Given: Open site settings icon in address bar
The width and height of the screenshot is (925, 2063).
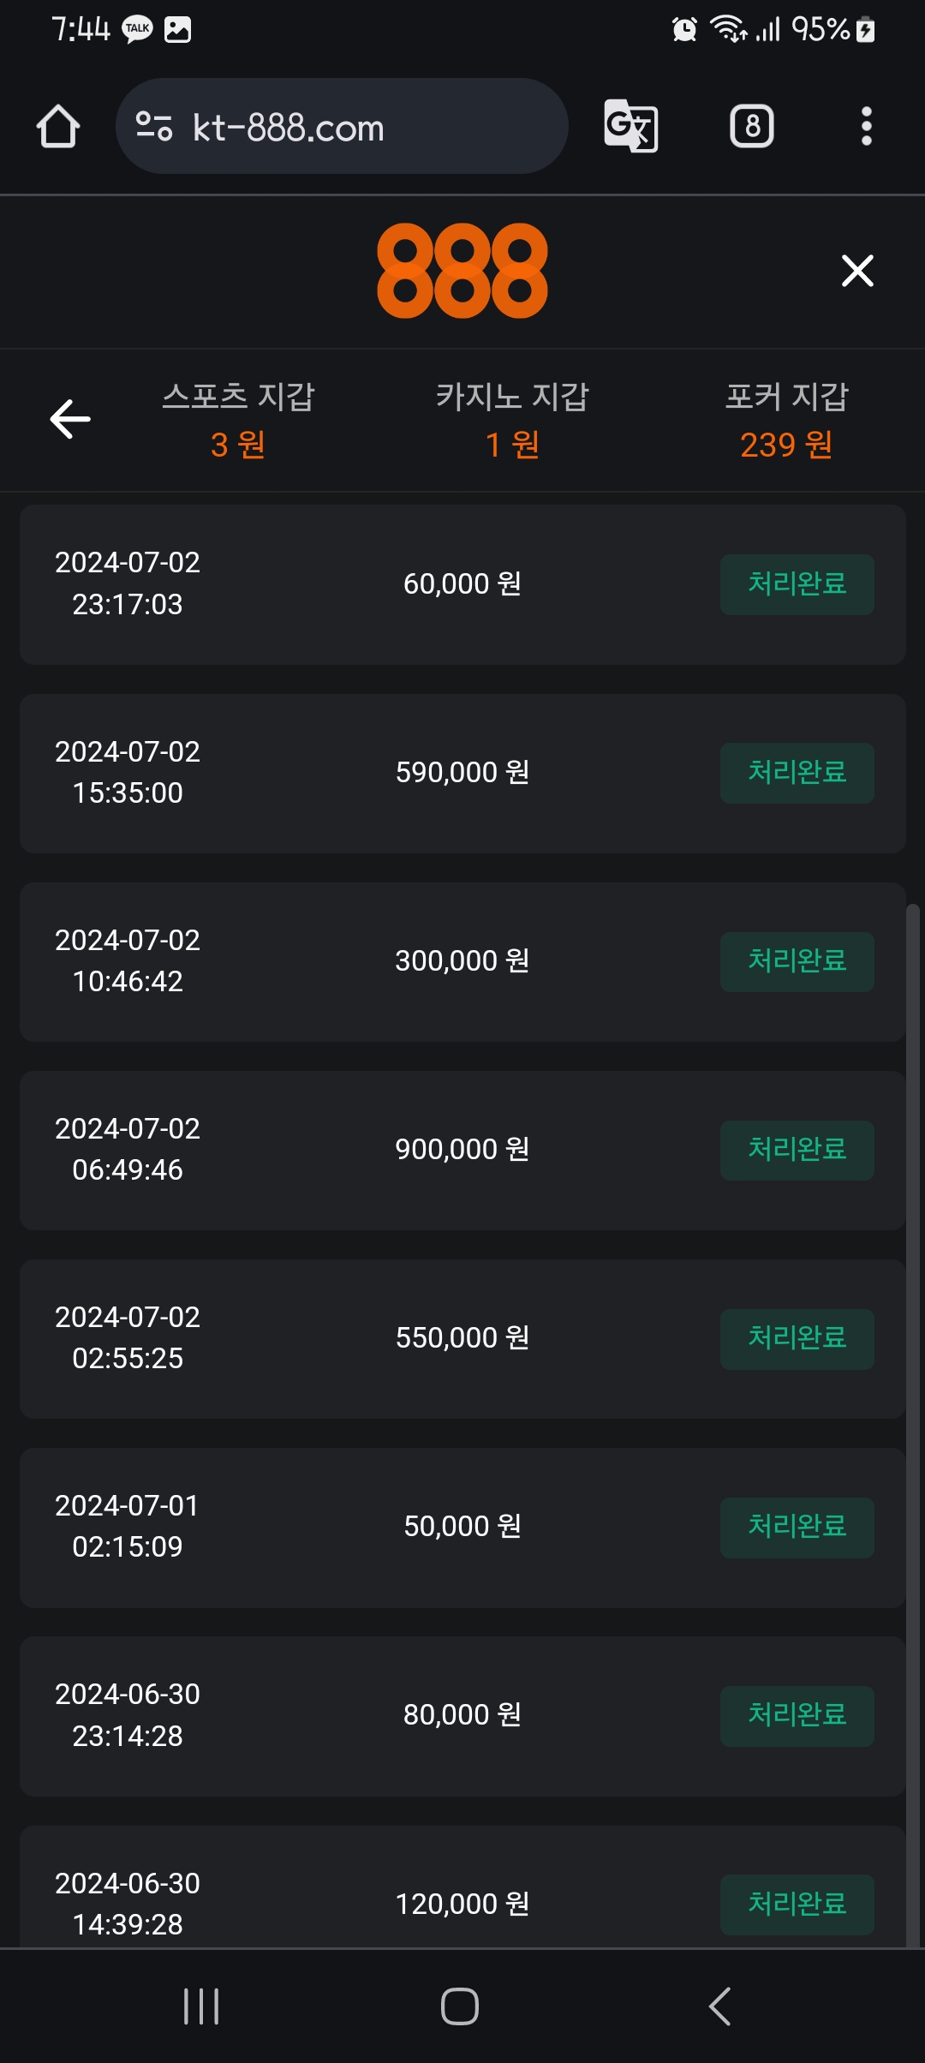Looking at the screenshot, I should tap(154, 127).
